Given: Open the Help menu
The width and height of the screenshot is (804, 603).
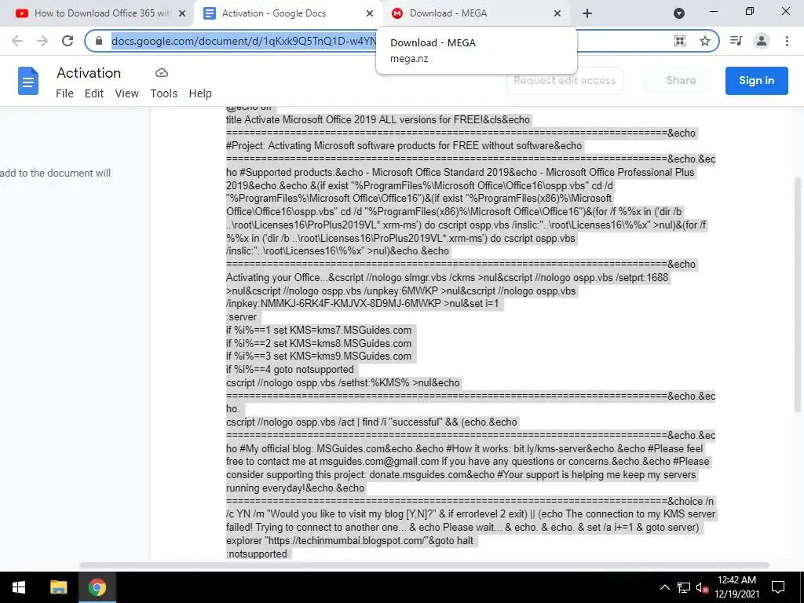Looking at the screenshot, I should (200, 93).
